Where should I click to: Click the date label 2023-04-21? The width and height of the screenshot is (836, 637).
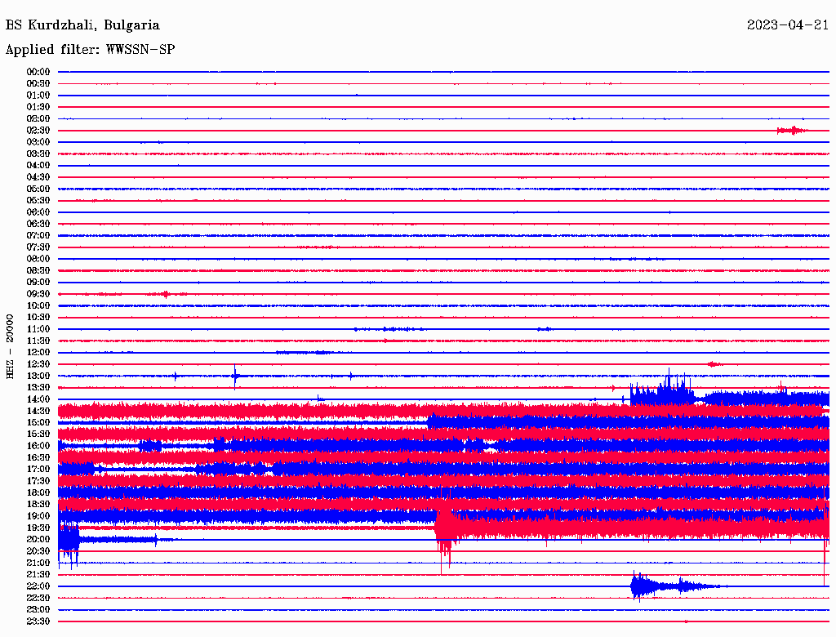(788, 25)
